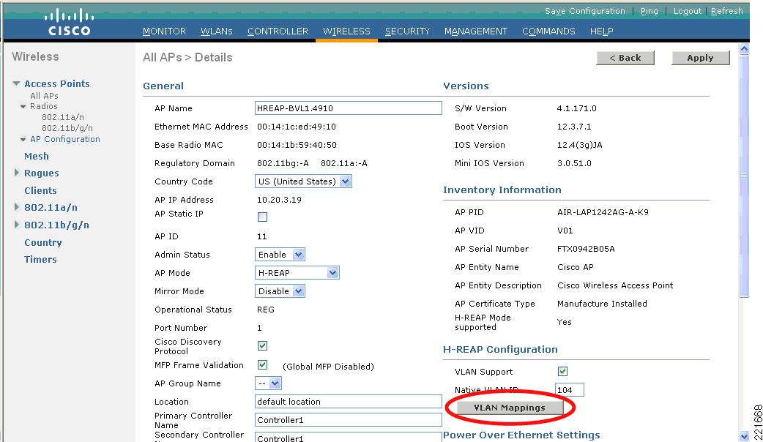
Task: Open the VLAN Mappings button
Action: pyautogui.click(x=510, y=408)
